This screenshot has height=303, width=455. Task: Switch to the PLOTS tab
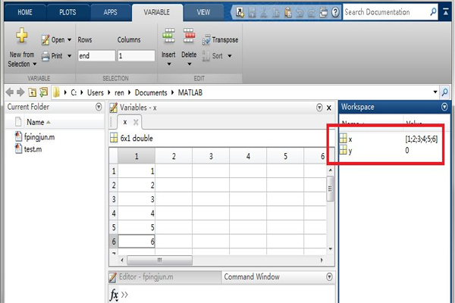(67, 12)
